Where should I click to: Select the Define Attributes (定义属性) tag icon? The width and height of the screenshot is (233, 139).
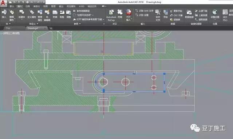tap(32, 14)
